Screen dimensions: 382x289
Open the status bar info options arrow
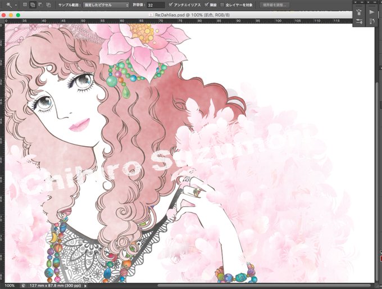(85, 286)
